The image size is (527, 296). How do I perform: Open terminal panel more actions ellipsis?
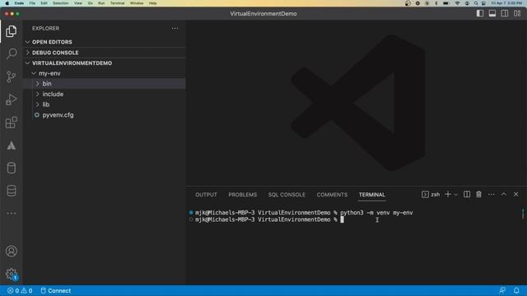coord(491,194)
